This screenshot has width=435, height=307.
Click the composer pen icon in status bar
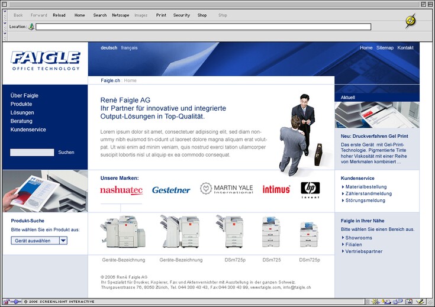[x=420, y=302]
